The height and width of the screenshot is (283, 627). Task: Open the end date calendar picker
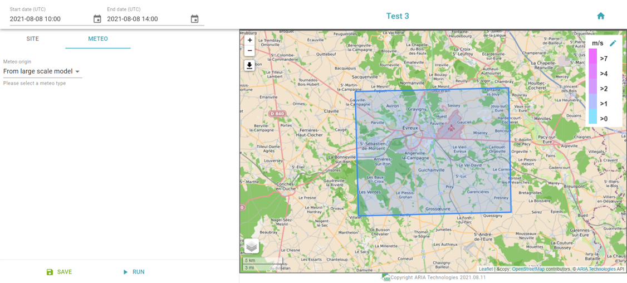(194, 19)
